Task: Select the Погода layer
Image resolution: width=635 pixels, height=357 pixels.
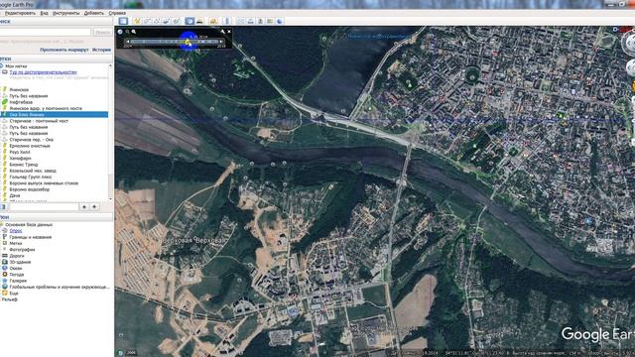Action: [x=17, y=275]
